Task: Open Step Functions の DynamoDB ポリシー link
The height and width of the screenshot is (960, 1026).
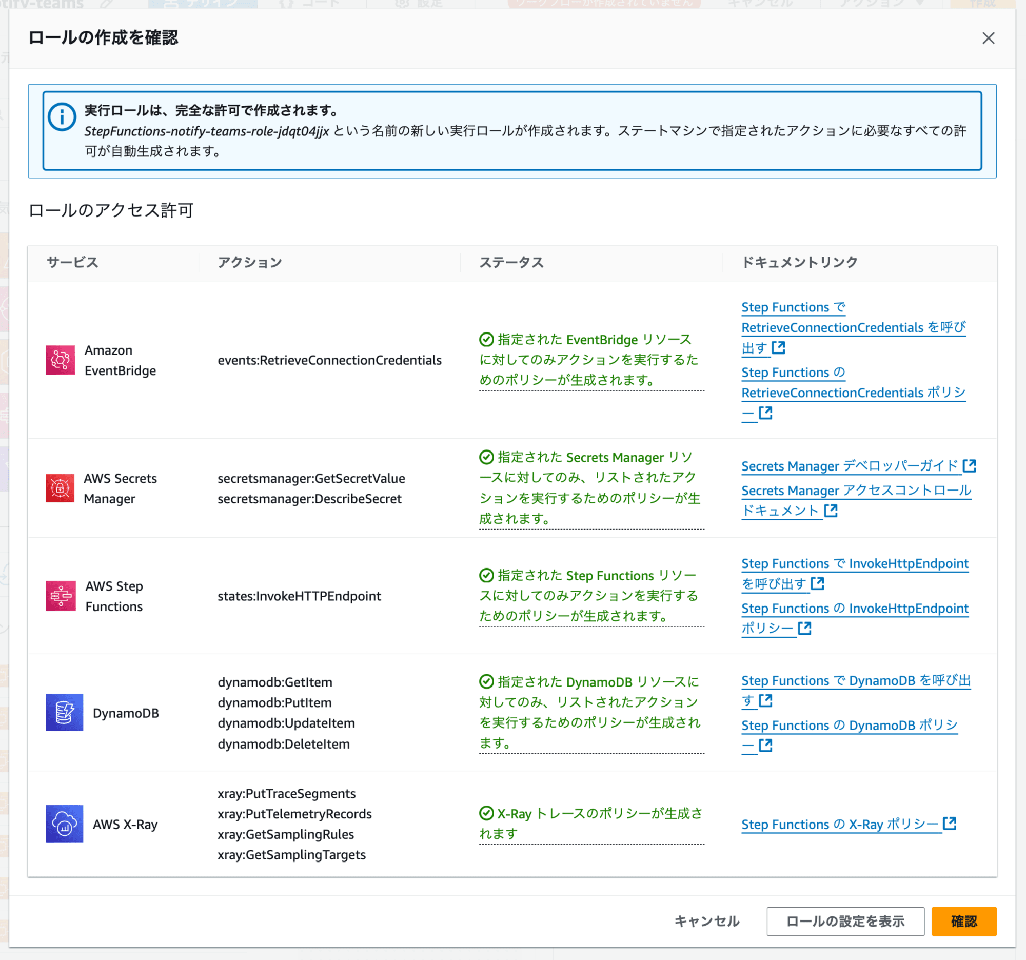Action: tap(850, 735)
